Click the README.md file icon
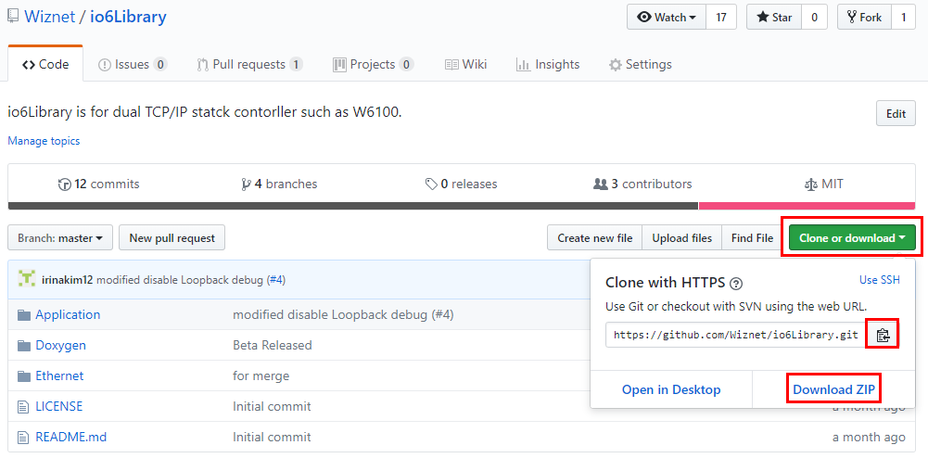This screenshot has height=458, width=928. (23, 438)
